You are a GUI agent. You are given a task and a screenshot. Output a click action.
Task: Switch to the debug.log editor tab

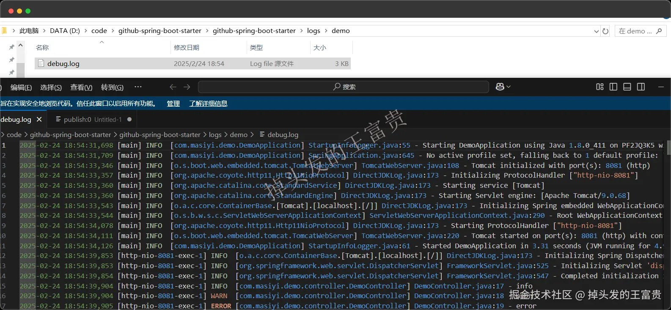16,120
